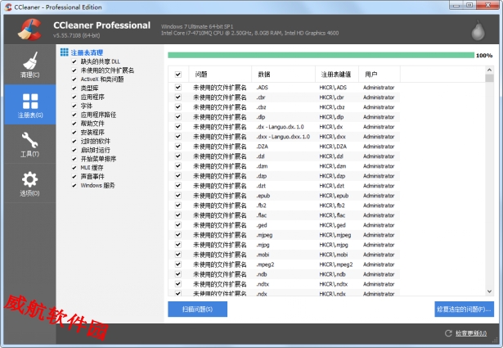503x348 pixels.
Task: Uncheck the .ADS result row
Action: click(x=178, y=88)
